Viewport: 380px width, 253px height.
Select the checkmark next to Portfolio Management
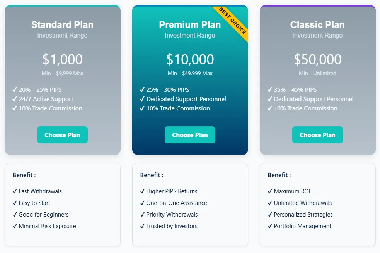point(270,226)
